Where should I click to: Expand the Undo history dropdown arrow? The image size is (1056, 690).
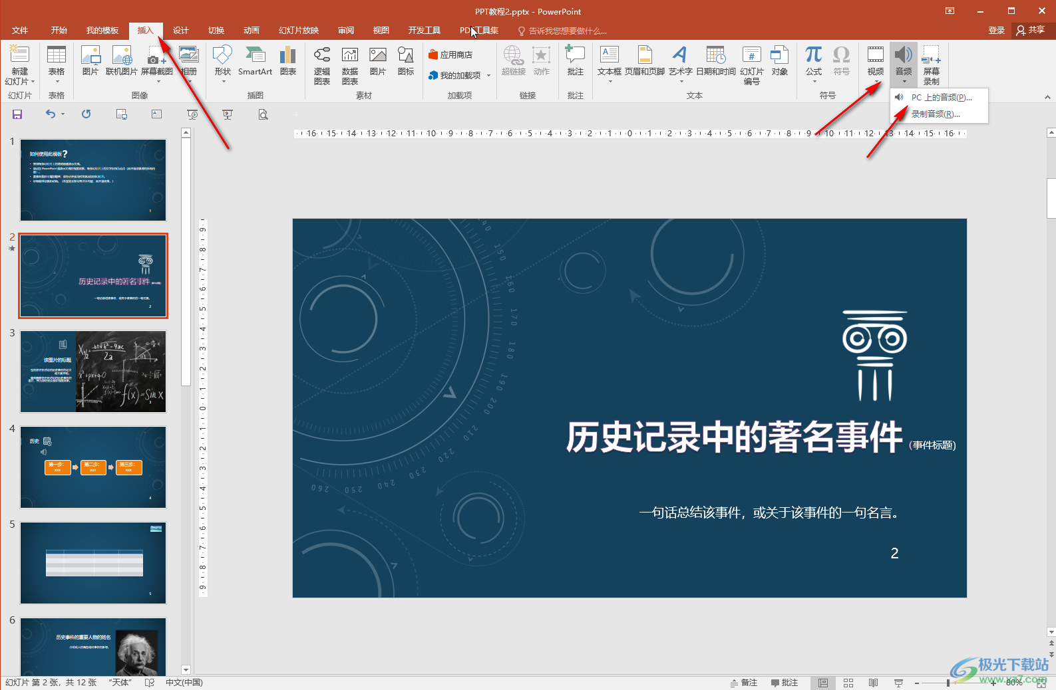[x=63, y=114]
